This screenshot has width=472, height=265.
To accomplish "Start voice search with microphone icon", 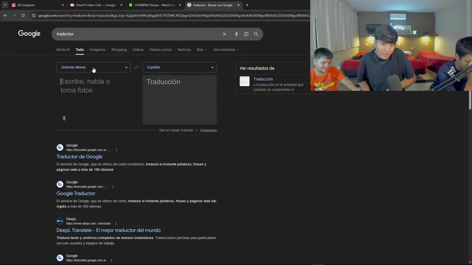I will point(236,34).
